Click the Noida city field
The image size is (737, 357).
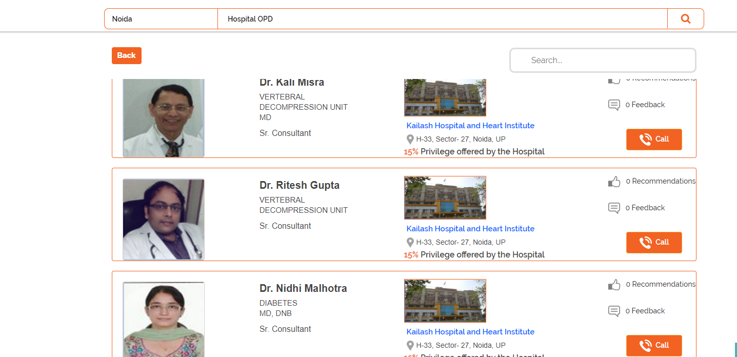[161, 19]
